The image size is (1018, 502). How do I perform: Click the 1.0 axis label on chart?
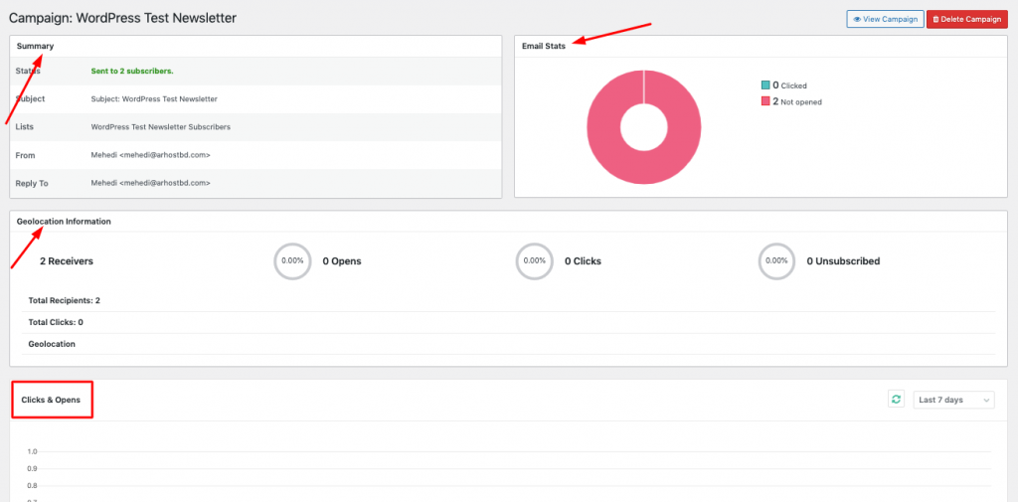coord(32,451)
